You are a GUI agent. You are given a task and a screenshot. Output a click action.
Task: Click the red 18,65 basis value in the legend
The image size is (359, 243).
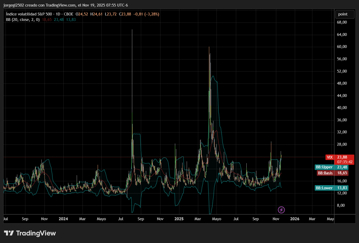click(x=47, y=20)
